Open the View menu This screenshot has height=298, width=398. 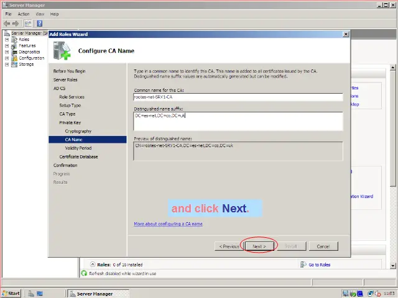tap(40, 14)
